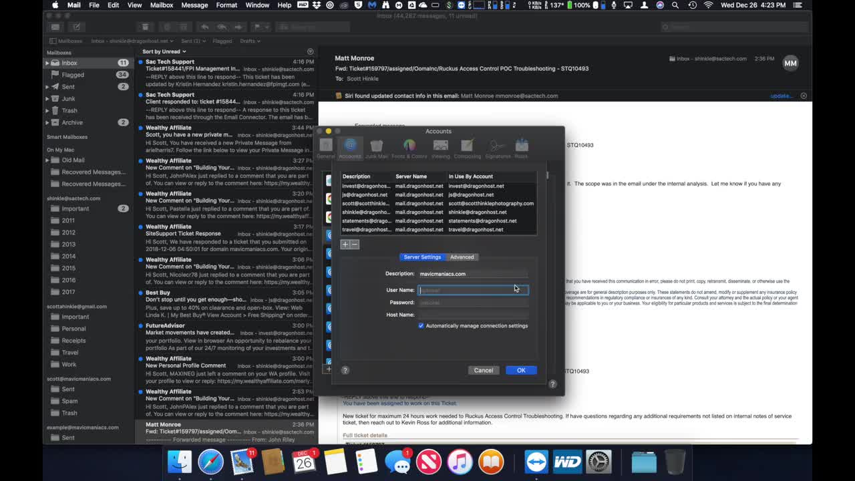Open the Inbox shinkle@dragonhost.net favorites dropdown
855x481 pixels.
click(132, 41)
